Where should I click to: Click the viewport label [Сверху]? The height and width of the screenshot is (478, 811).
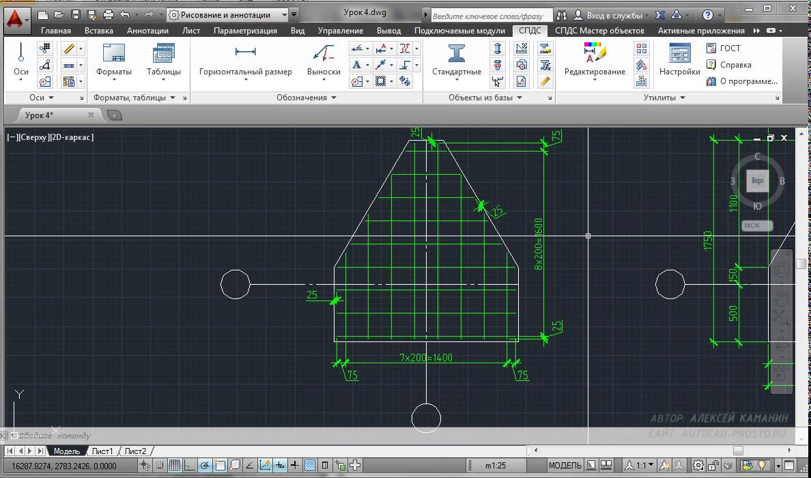point(34,137)
